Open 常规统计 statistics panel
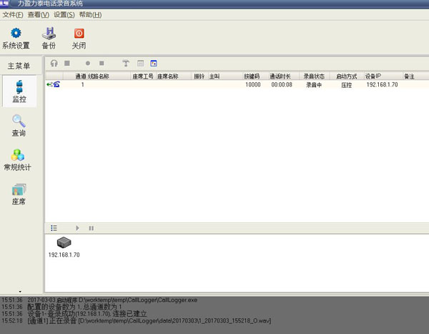This screenshot has height=334, width=429. click(19, 160)
